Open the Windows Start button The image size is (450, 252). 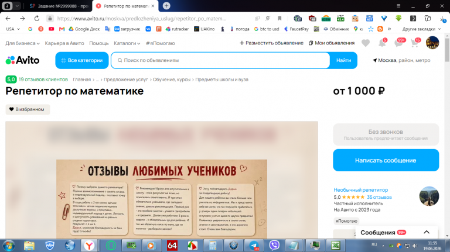click(x=9, y=246)
